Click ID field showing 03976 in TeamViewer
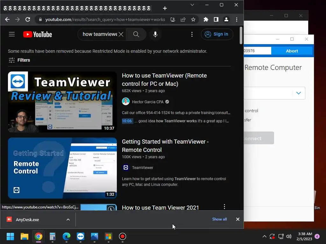Viewport: 326px width, 244px height. 257,51
